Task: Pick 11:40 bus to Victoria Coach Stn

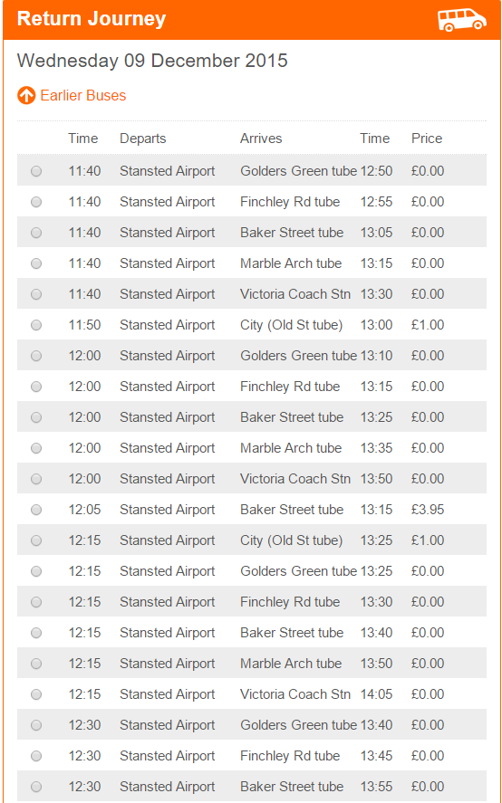Action: tap(36, 294)
